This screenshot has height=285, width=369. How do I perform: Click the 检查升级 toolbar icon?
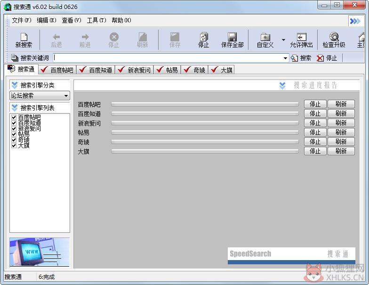pyautogui.click(x=334, y=37)
